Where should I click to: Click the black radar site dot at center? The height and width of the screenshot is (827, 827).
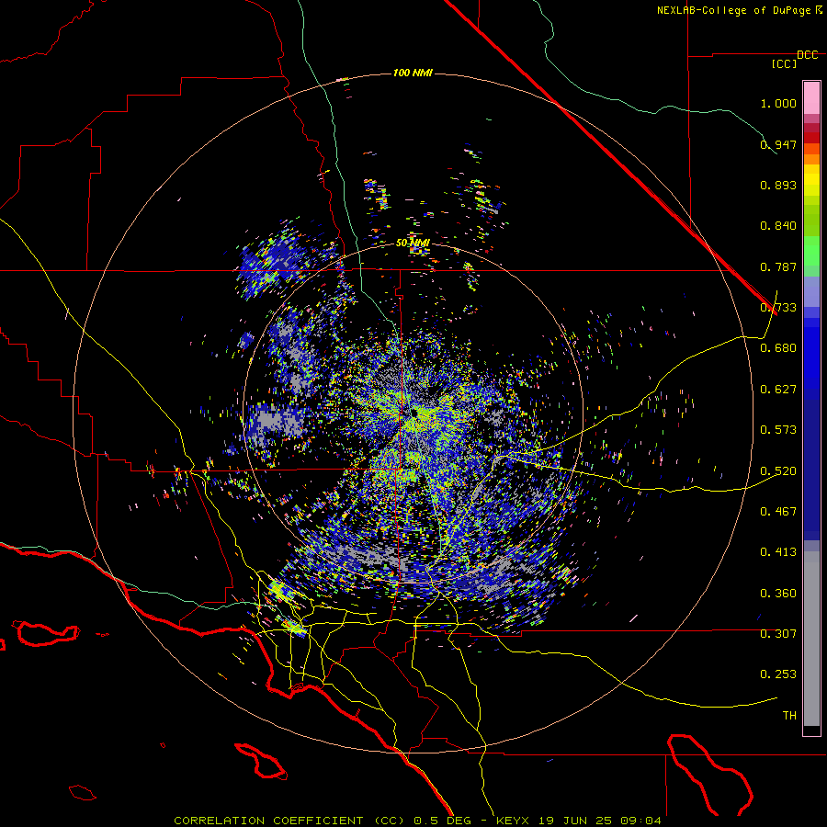(414, 413)
